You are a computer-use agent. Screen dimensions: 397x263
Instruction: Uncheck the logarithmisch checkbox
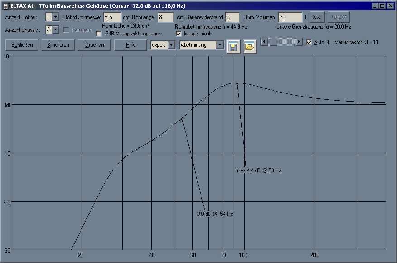point(178,34)
